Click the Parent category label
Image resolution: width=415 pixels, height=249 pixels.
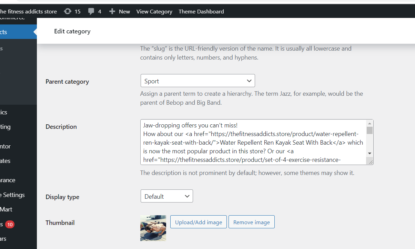pyautogui.click(x=67, y=82)
